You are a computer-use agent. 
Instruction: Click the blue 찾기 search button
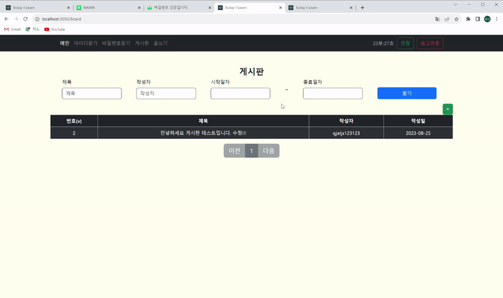click(x=407, y=93)
